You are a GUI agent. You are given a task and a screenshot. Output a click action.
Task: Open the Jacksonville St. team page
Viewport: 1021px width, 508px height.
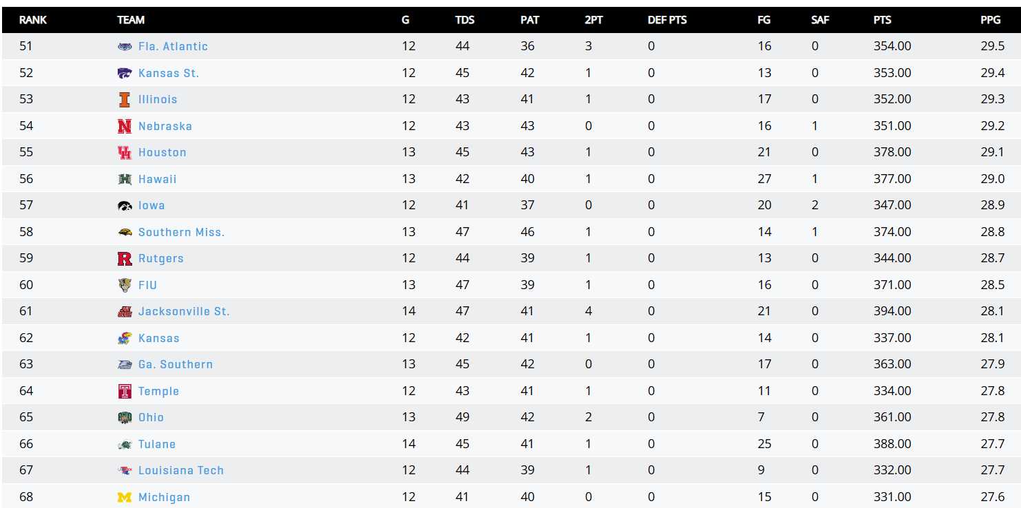pyautogui.click(x=184, y=311)
